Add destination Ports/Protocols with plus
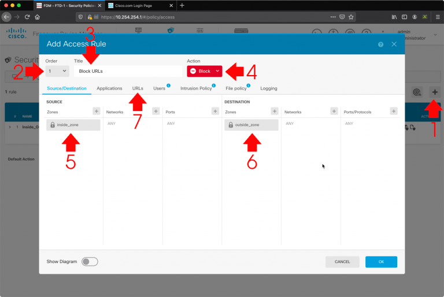The height and width of the screenshot is (297, 444). [394, 112]
